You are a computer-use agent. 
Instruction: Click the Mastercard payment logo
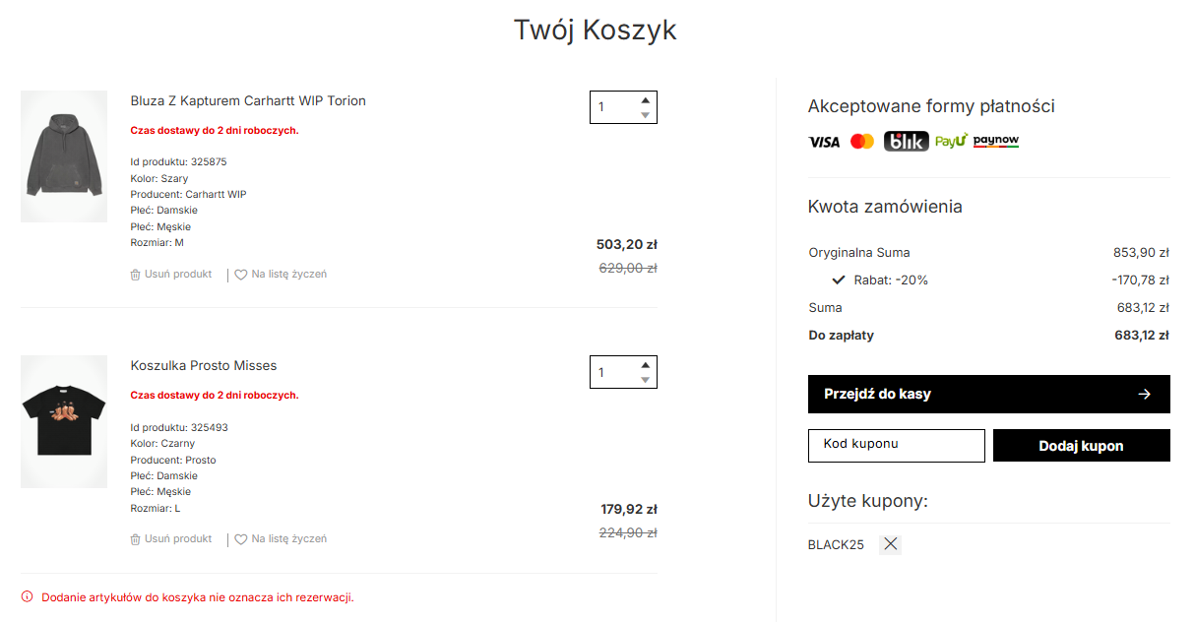point(862,142)
